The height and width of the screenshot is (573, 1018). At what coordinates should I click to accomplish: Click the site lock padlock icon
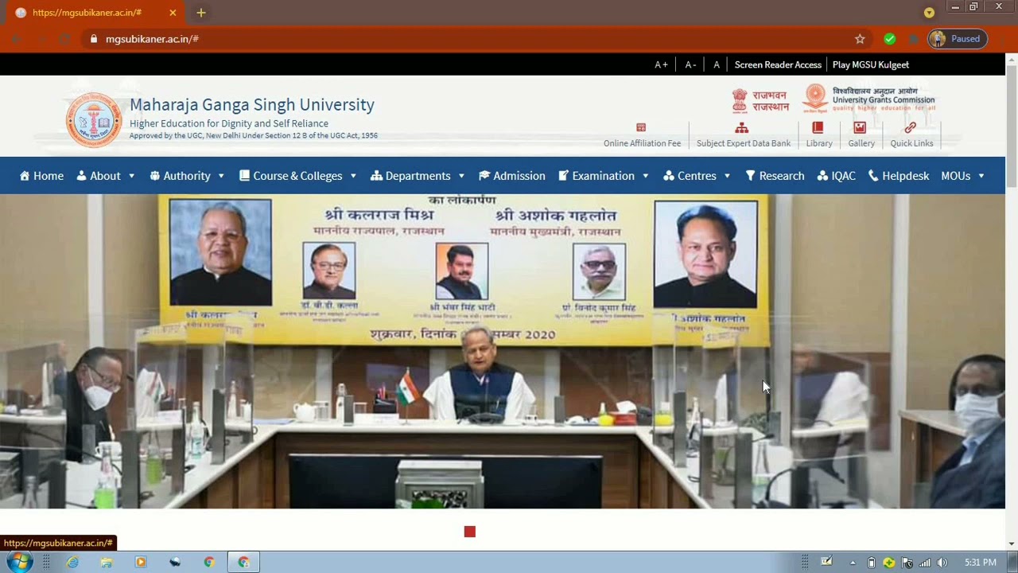pyautogui.click(x=94, y=39)
